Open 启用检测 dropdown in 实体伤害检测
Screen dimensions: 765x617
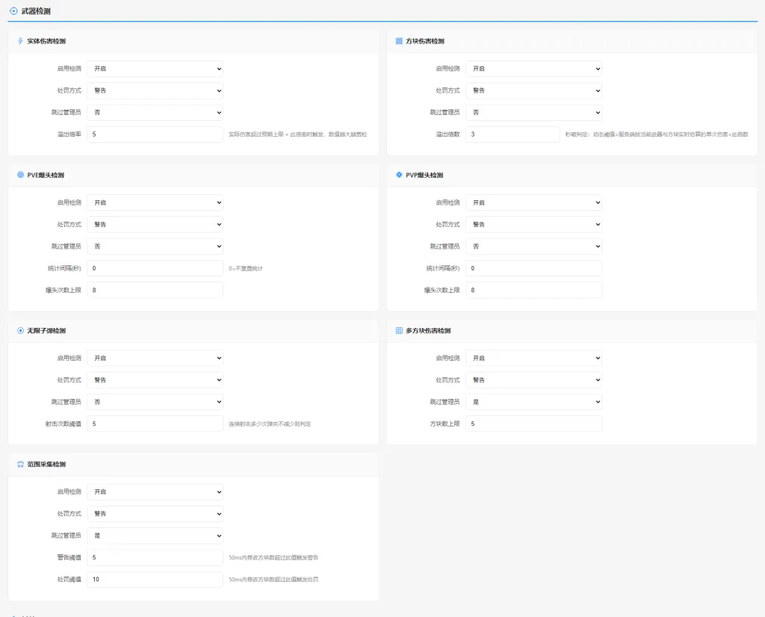coord(155,69)
